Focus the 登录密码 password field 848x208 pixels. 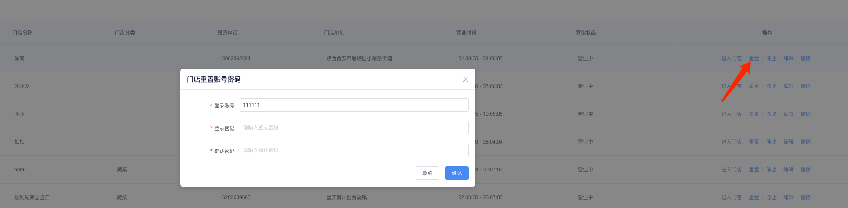pyautogui.click(x=354, y=128)
